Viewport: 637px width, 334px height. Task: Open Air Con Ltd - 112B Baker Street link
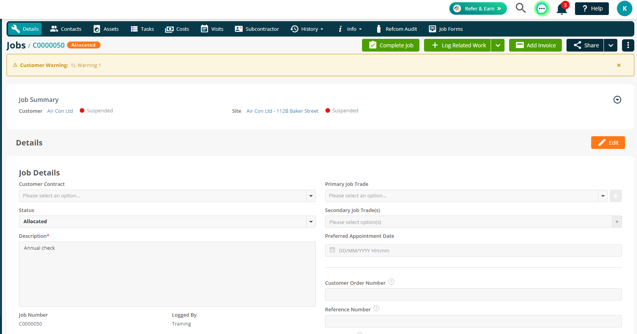(282, 111)
